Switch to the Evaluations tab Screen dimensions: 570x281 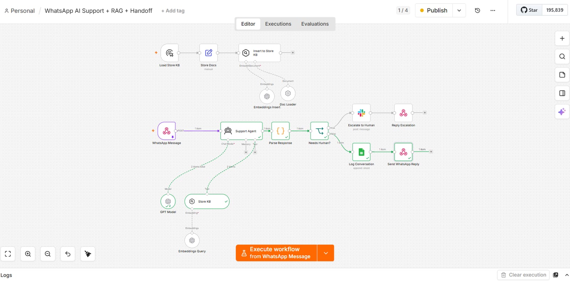pyautogui.click(x=315, y=24)
